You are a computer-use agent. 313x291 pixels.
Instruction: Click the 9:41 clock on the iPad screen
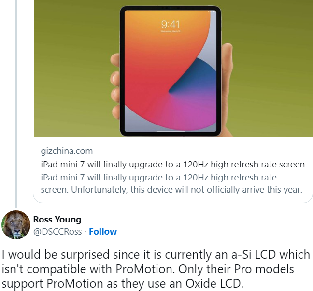click(x=170, y=24)
